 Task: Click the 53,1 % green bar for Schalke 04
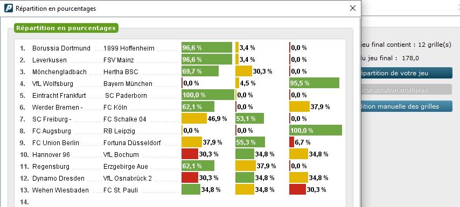coord(249,119)
